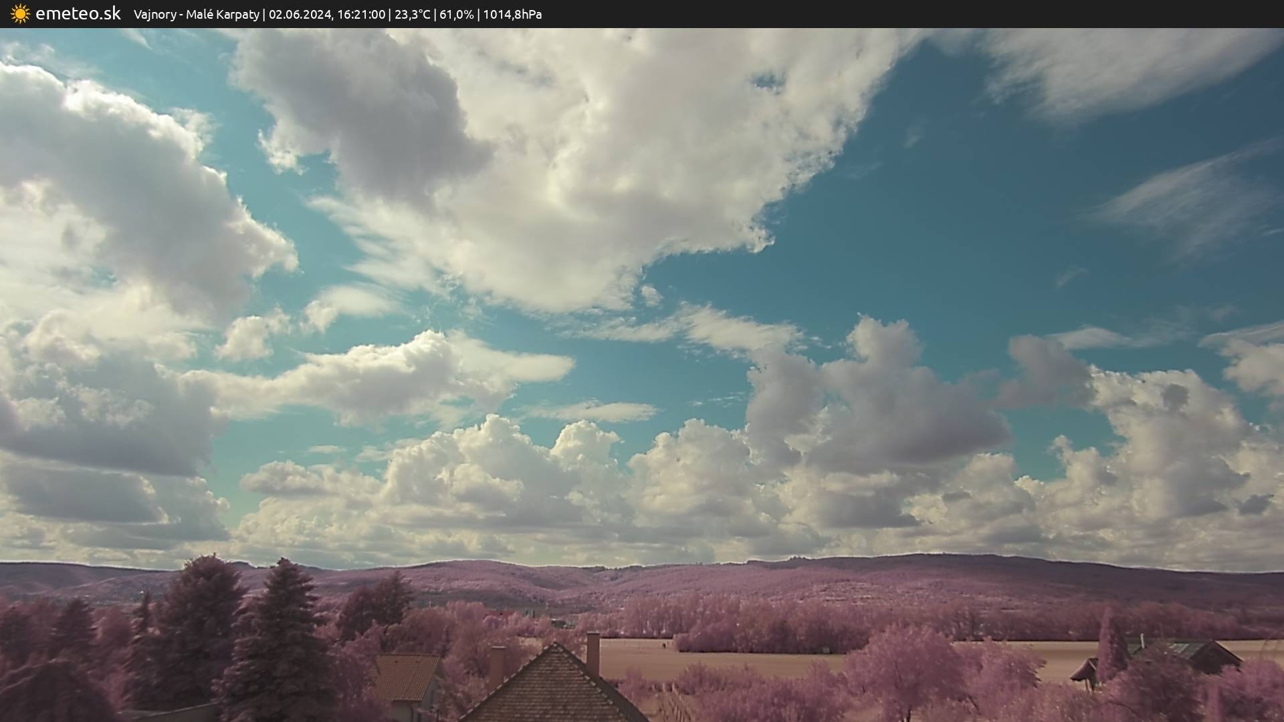Click the Vajnory - Malé Karpaty location label

[x=196, y=14]
